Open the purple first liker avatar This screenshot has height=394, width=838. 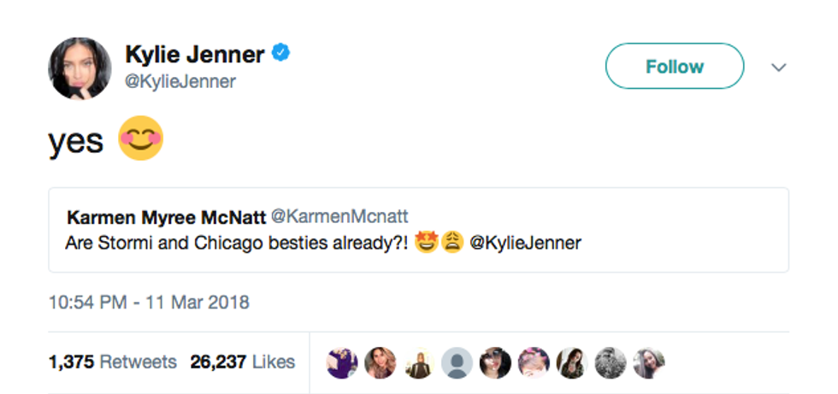342,362
